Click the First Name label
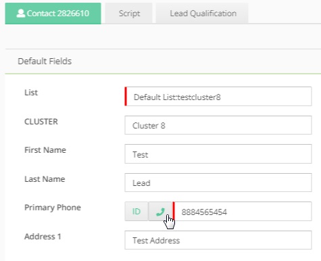The height and width of the screenshot is (261, 321). pos(45,150)
